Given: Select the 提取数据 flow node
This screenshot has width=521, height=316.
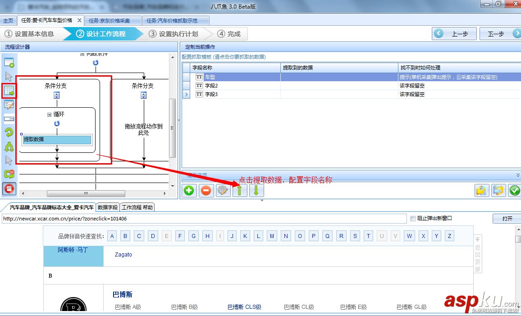Looking at the screenshot, I should [57, 140].
